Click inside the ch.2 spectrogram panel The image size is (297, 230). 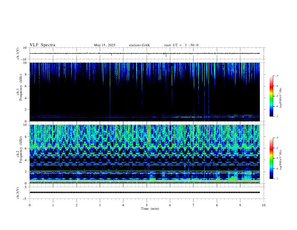[x=145, y=154]
